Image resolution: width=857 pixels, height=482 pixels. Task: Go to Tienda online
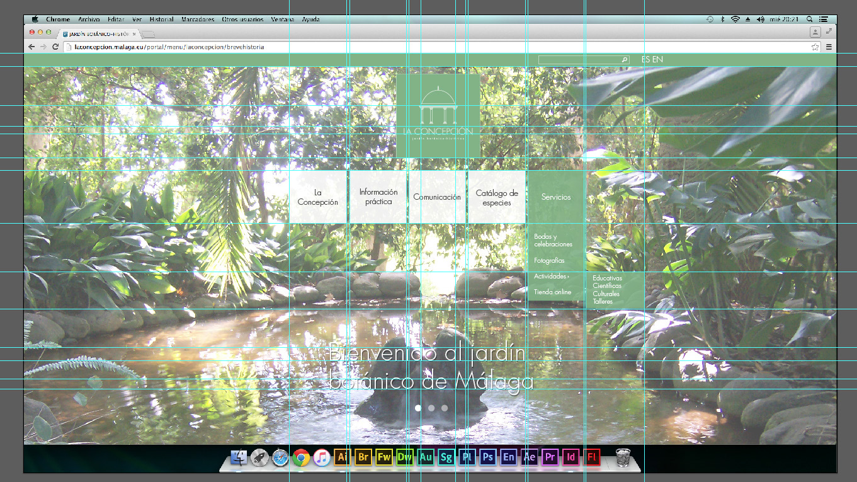point(552,292)
